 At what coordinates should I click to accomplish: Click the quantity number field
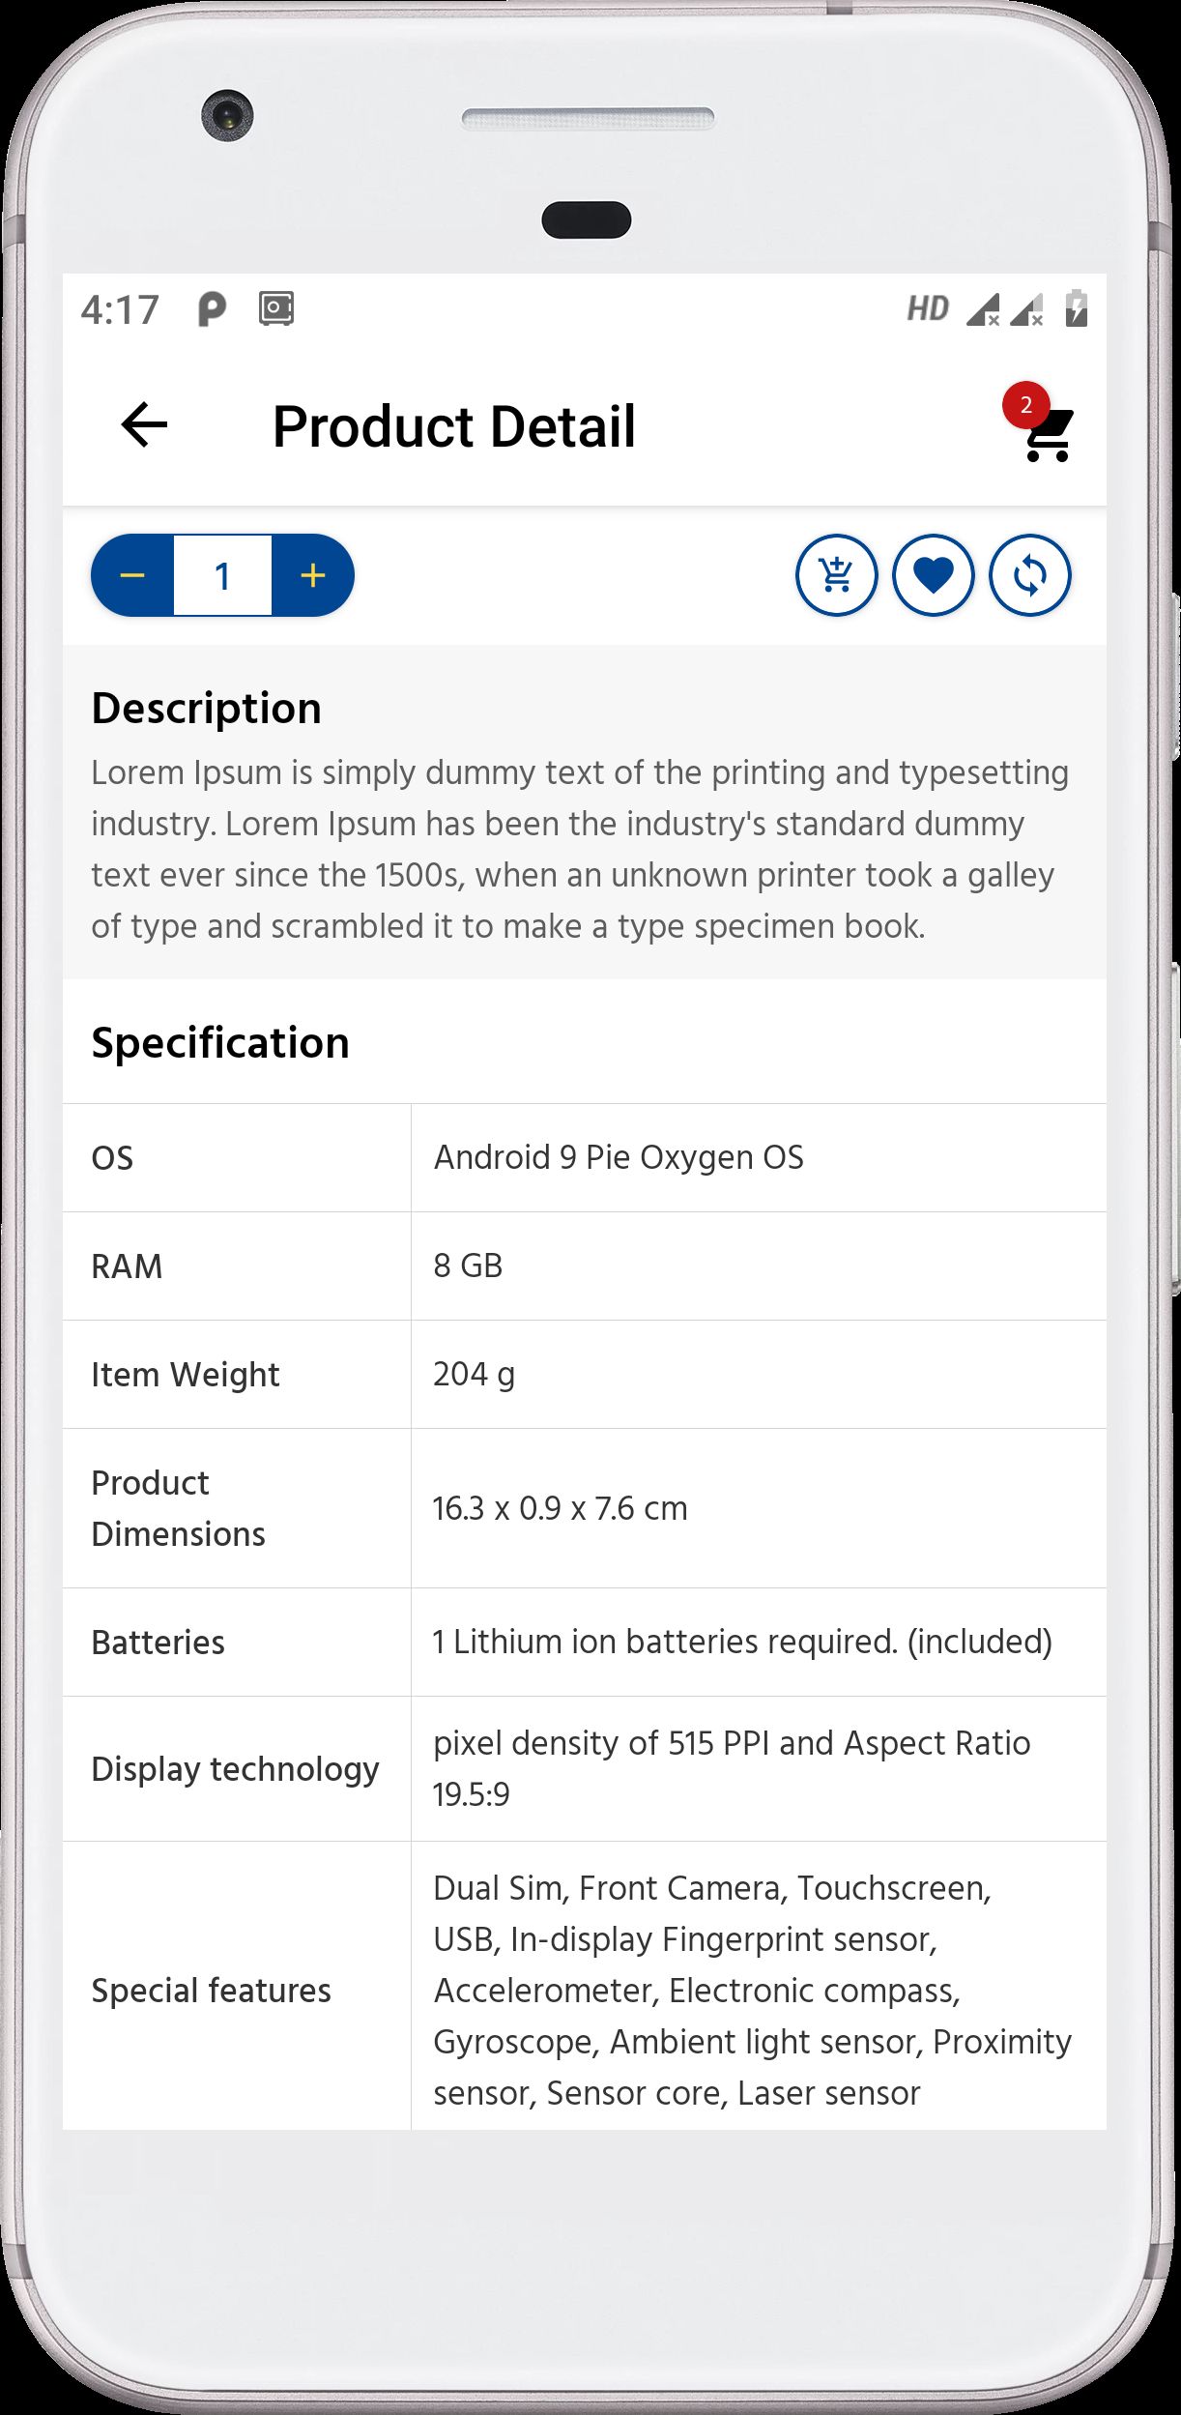coord(222,576)
